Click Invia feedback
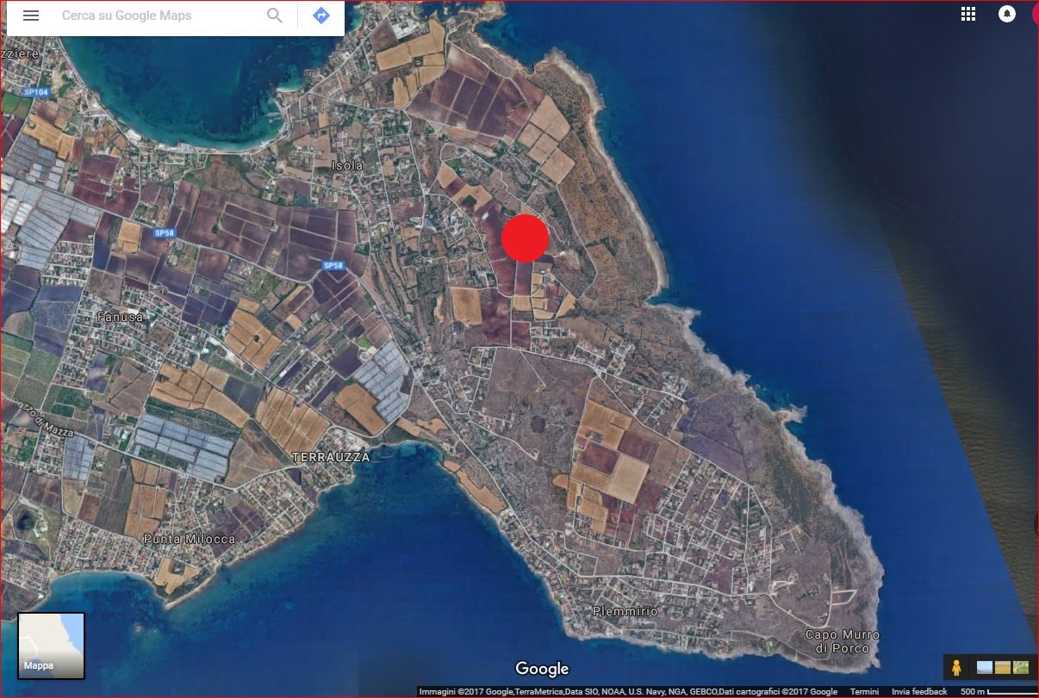 [918, 691]
